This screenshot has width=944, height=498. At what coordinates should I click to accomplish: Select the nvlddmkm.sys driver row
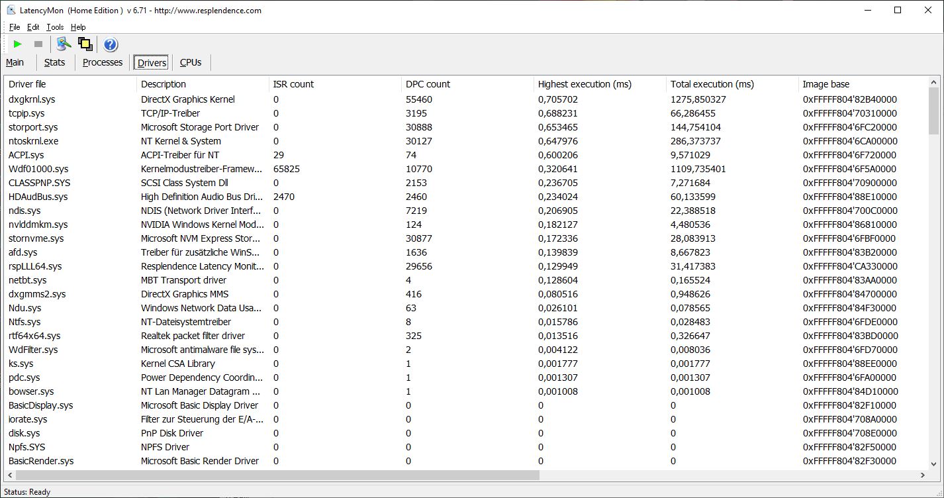click(466, 224)
